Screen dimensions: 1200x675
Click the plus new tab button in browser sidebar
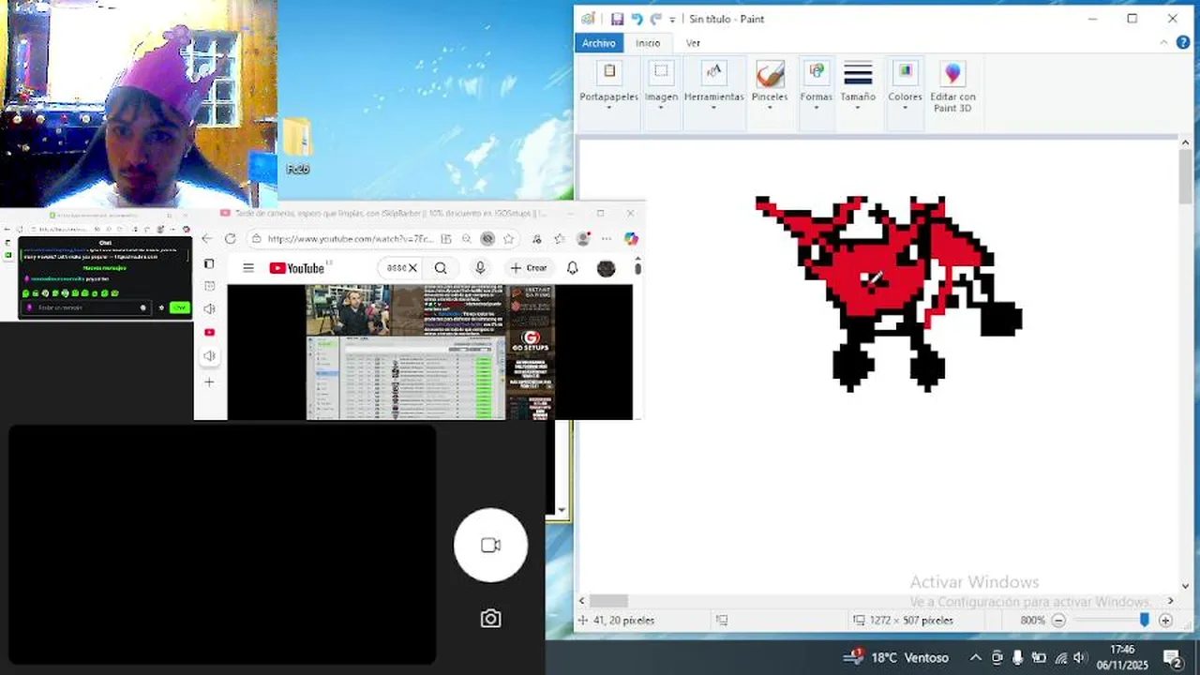tap(209, 382)
